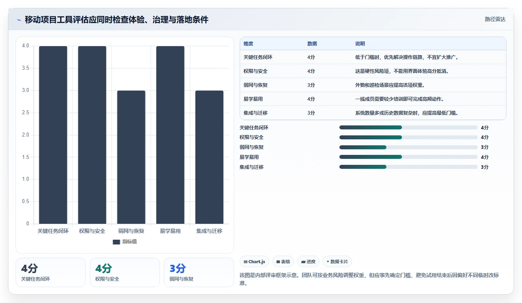Click 系统数量多或历史数据复杂时 description cell
The width and height of the screenshot is (522, 303).
pos(407,113)
